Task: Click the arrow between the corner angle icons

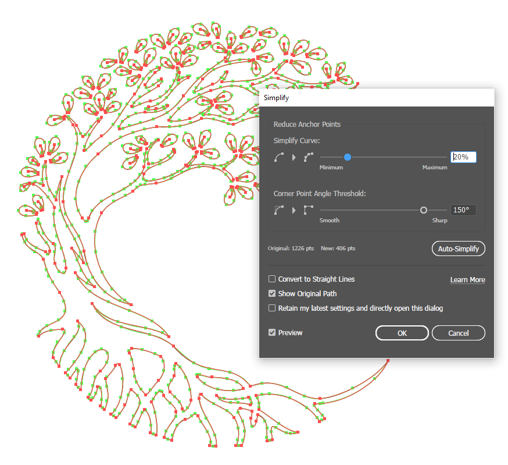Action: point(294,210)
